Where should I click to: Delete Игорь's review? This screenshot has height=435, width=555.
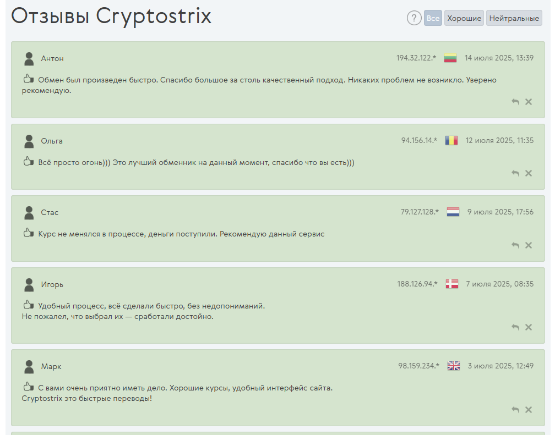pyautogui.click(x=529, y=328)
